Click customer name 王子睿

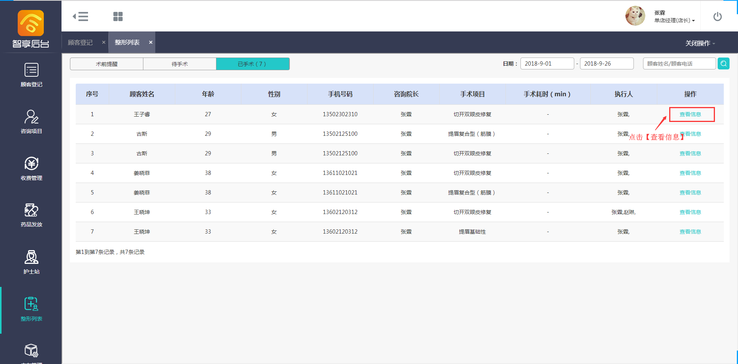[142, 114]
